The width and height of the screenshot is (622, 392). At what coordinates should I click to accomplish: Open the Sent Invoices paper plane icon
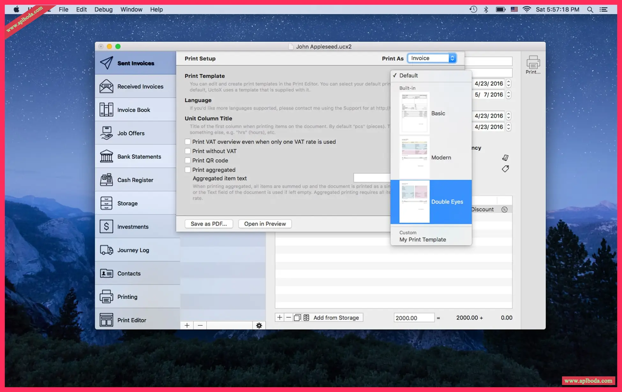(107, 63)
